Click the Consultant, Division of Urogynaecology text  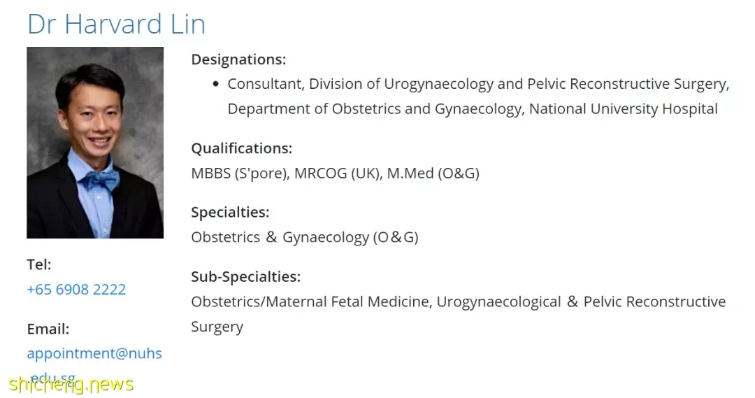(360, 84)
